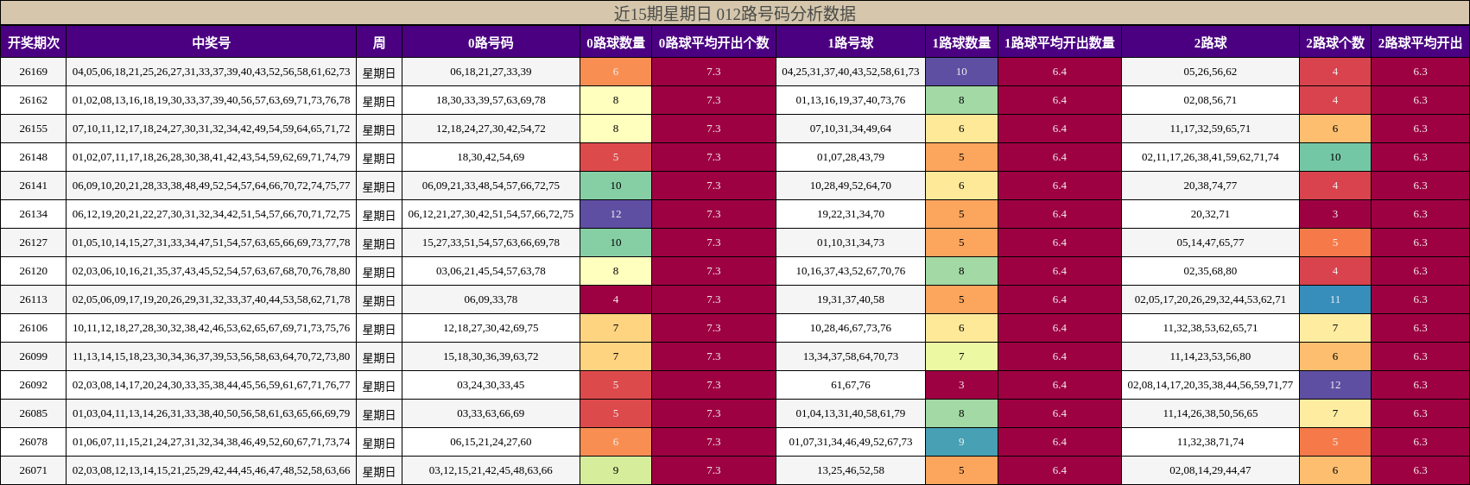Click the 2路球个数 value 10 in row 26148
The width and height of the screenshot is (1470, 485).
click(x=1335, y=157)
